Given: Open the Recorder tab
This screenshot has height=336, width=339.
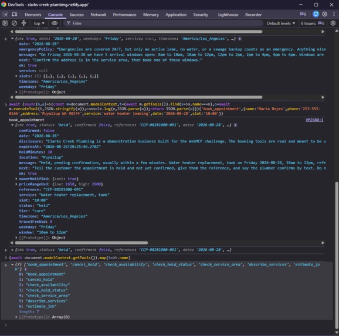Looking at the screenshot, I should click(x=253, y=15).
